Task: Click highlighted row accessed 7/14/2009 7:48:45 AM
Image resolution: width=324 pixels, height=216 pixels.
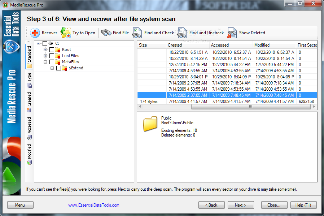Action: (x=227, y=95)
